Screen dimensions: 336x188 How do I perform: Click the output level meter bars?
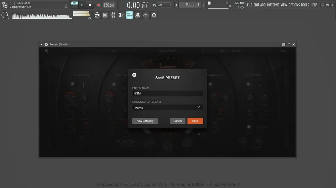click(81, 14)
